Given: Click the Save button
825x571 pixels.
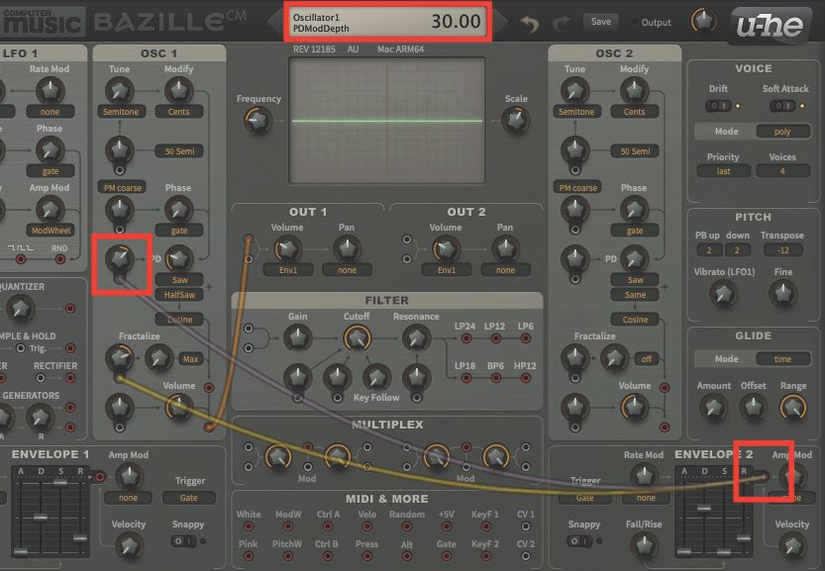Looking at the screenshot, I should click(x=600, y=20).
